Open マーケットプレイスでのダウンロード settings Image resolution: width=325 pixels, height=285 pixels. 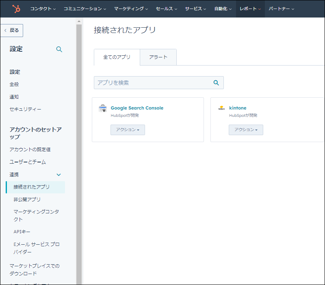tap(35, 270)
